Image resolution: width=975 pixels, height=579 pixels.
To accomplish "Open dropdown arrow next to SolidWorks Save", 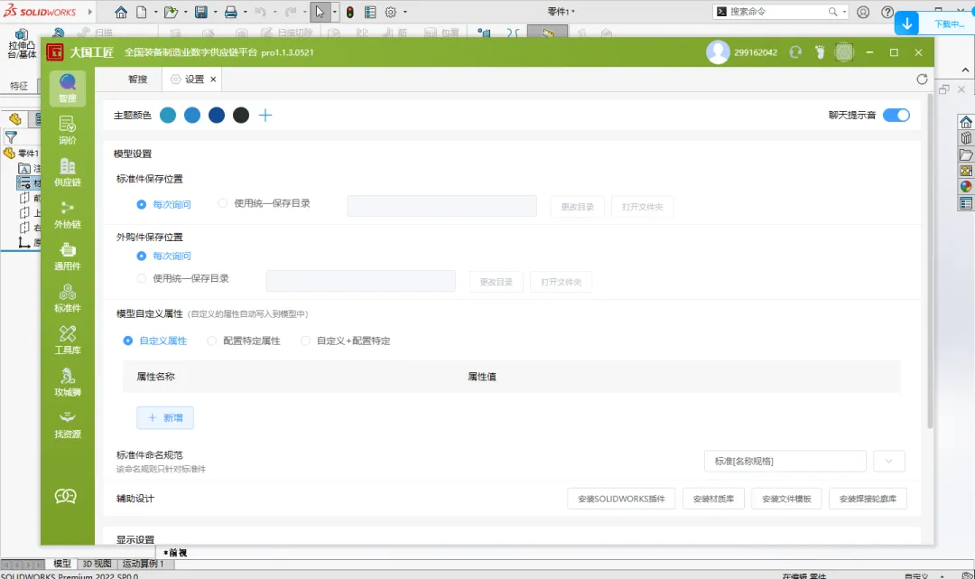I will 215,12.
